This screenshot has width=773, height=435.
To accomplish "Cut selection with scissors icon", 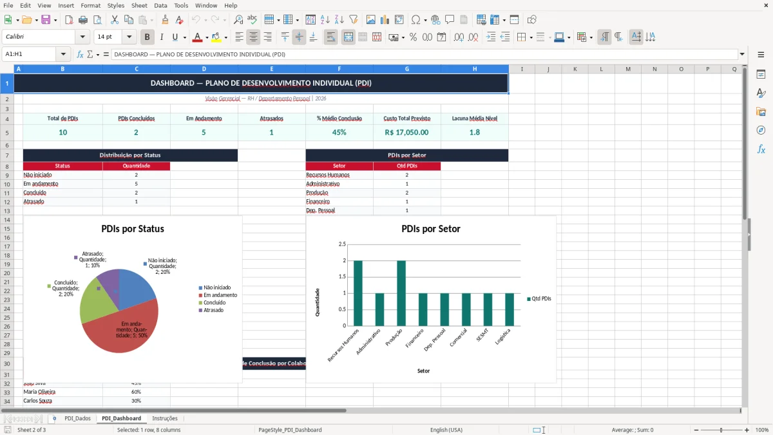I will [114, 20].
